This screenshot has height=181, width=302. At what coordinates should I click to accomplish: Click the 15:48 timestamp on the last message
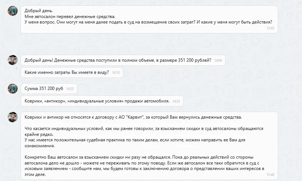[270, 175]
